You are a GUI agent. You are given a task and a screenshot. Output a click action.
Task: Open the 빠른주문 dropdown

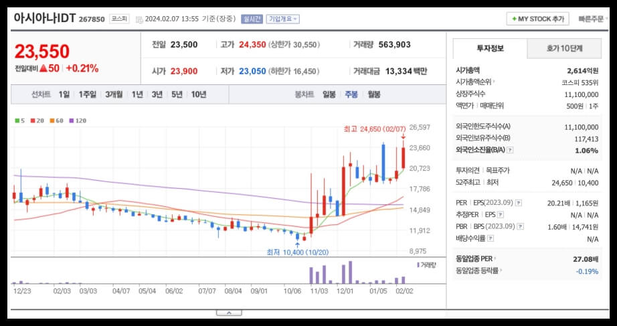[593, 19]
